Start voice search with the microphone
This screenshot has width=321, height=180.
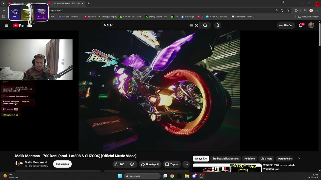[x=218, y=25]
